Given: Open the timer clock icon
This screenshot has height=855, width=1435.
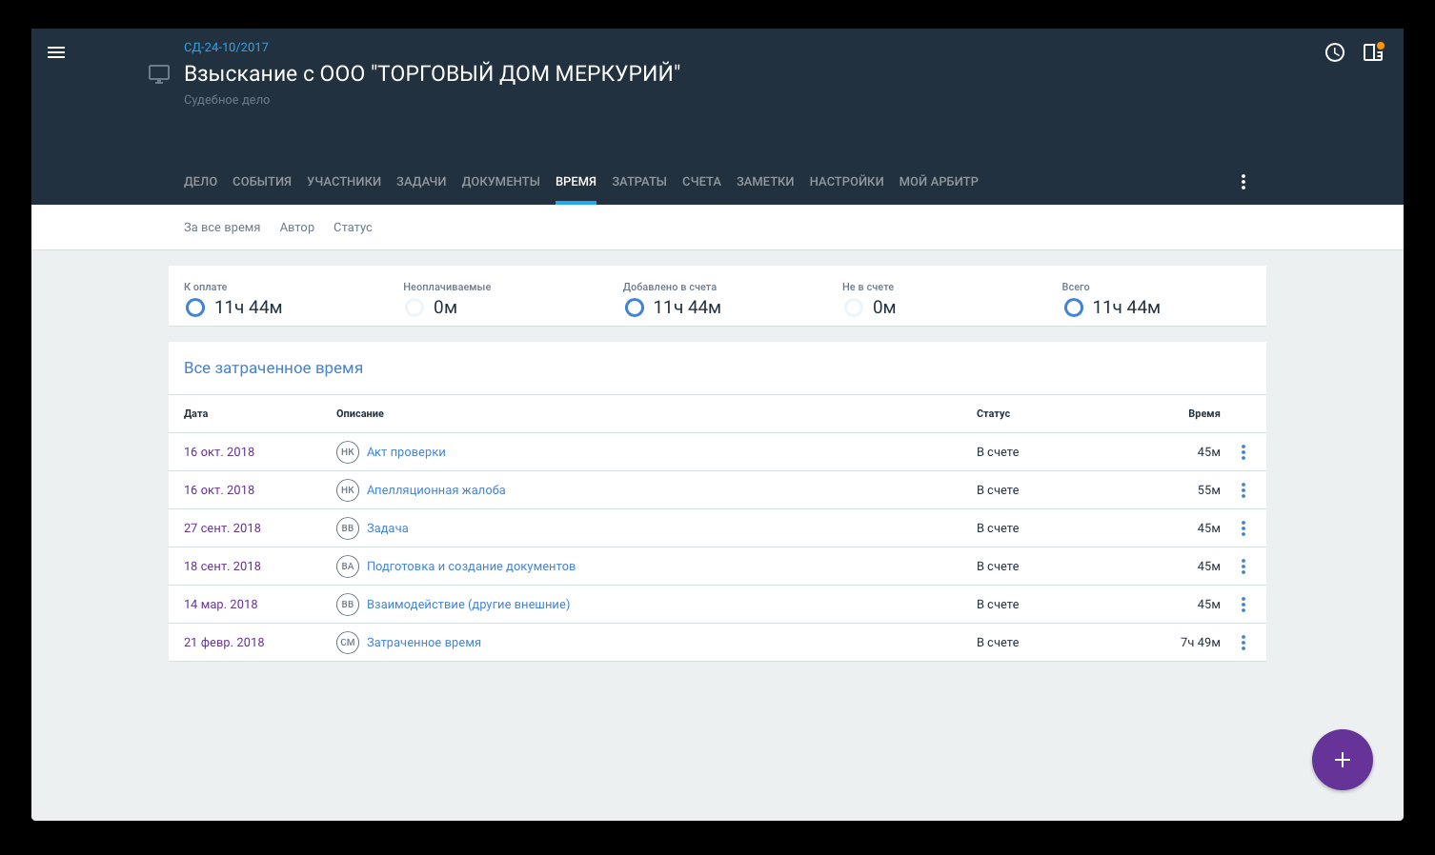Looking at the screenshot, I should (1335, 52).
